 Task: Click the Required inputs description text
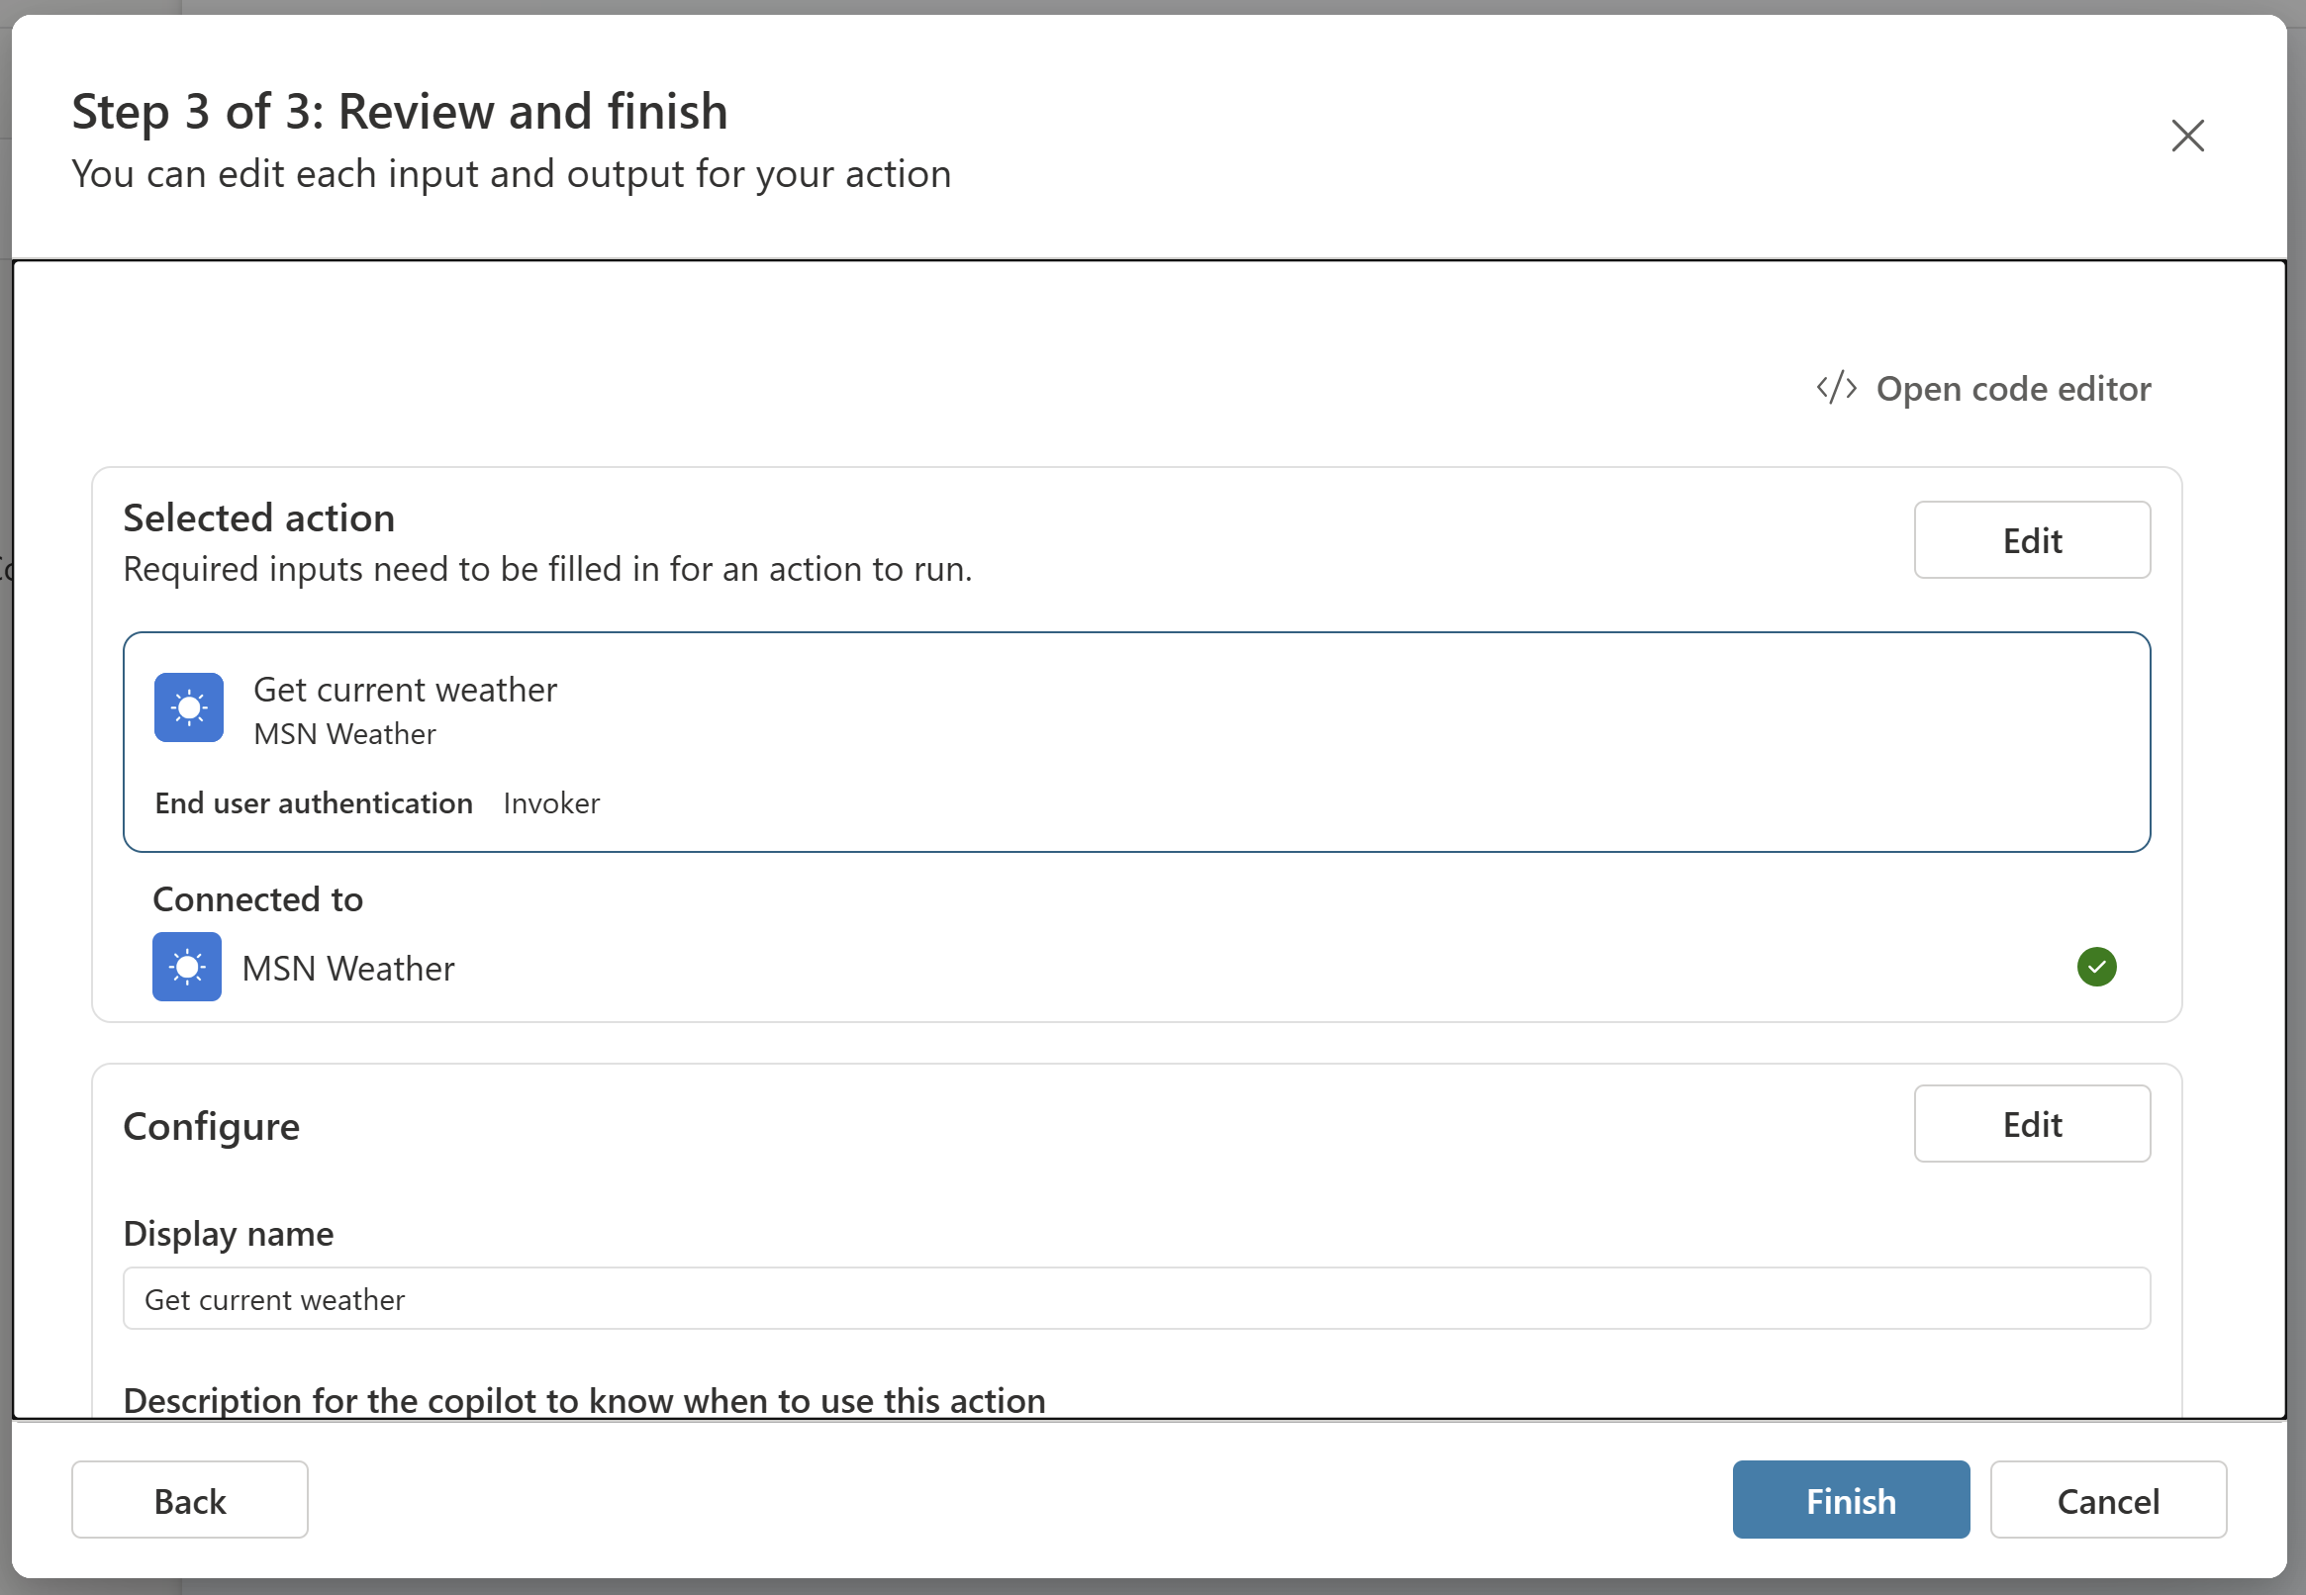click(x=547, y=569)
